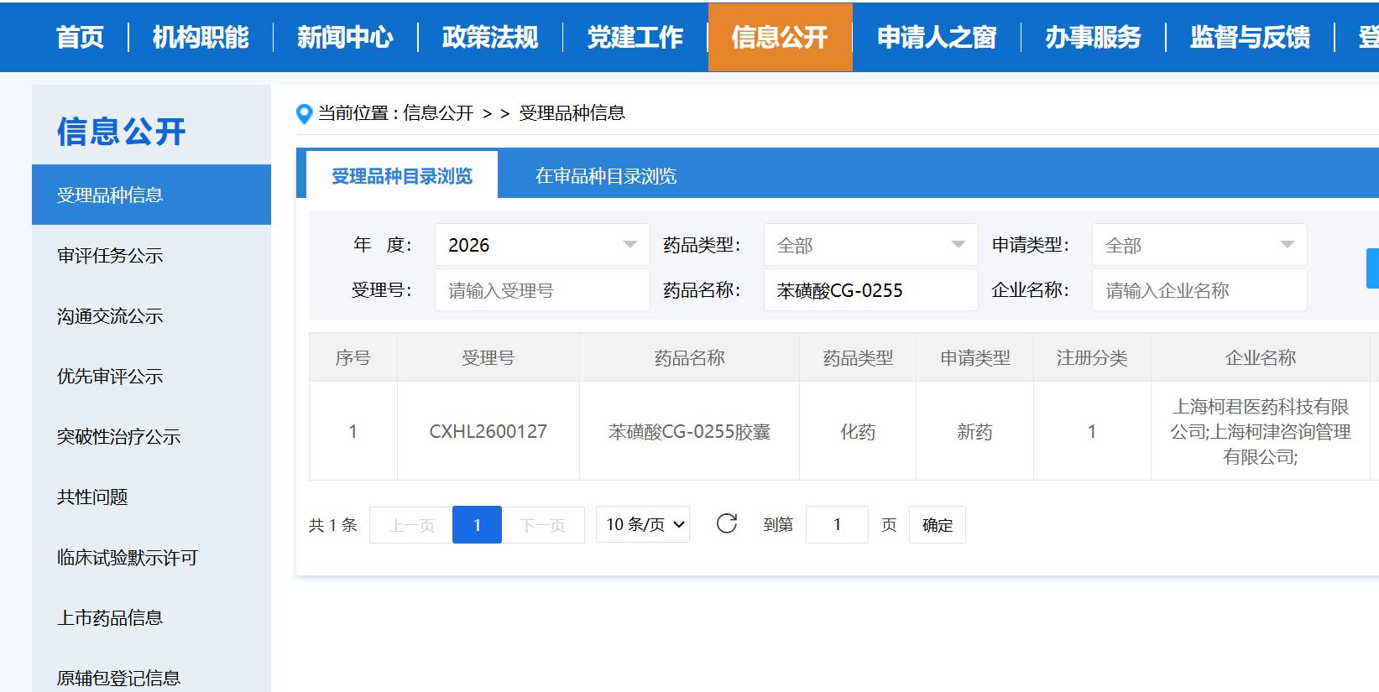The height and width of the screenshot is (692, 1379).
Task: Click the refresh icon in pagination bar
Action: pyautogui.click(x=727, y=524)
